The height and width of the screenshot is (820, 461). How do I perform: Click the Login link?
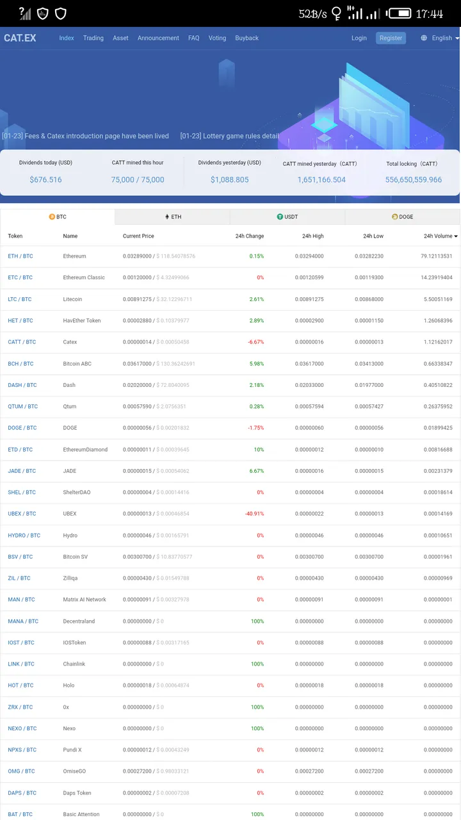(359, 38)
